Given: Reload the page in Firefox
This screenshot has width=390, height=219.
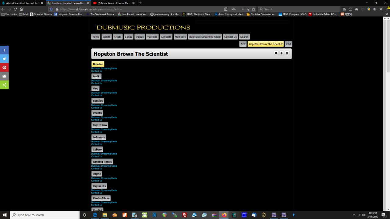Looking at the screenshot, I should (x=15, y=9).
